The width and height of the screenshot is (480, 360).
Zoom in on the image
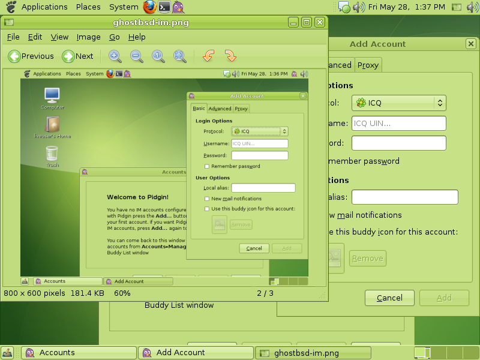(115, 56)
